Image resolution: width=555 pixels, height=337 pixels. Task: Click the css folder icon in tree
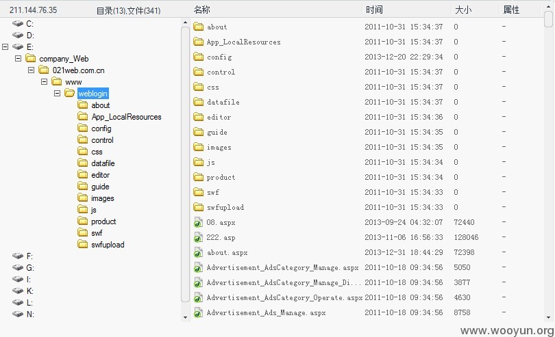[83, 151]
